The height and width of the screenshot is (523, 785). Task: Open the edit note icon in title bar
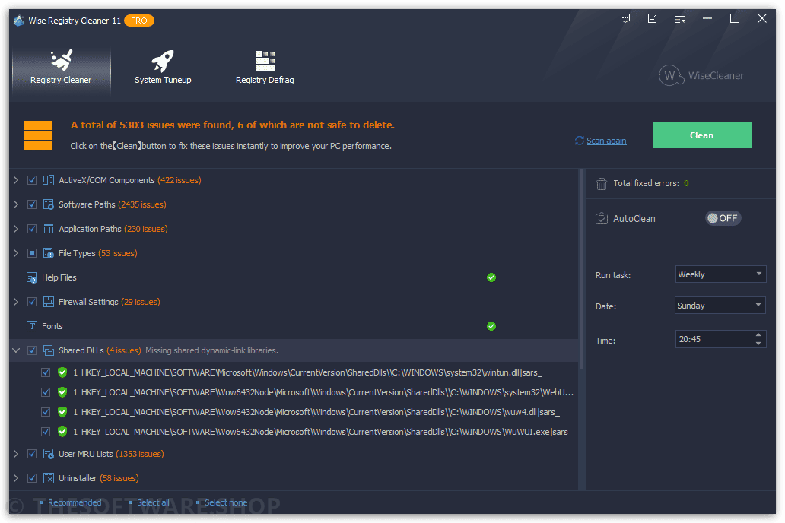(653, 18)
